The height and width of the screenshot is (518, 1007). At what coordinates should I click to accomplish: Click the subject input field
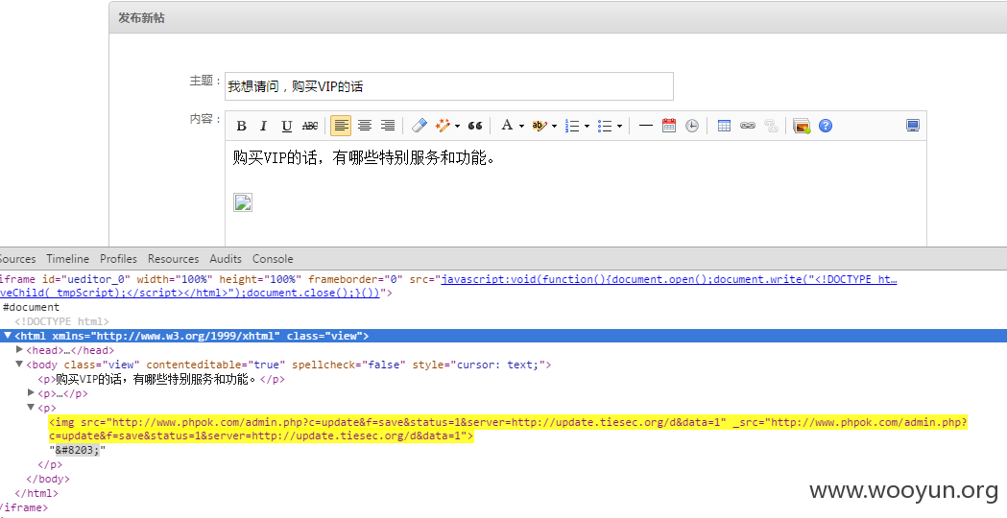pos(449,86)
